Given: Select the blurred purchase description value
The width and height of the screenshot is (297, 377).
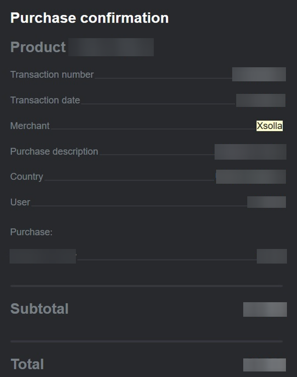Looking at the screenshot, I should point(250,152).
